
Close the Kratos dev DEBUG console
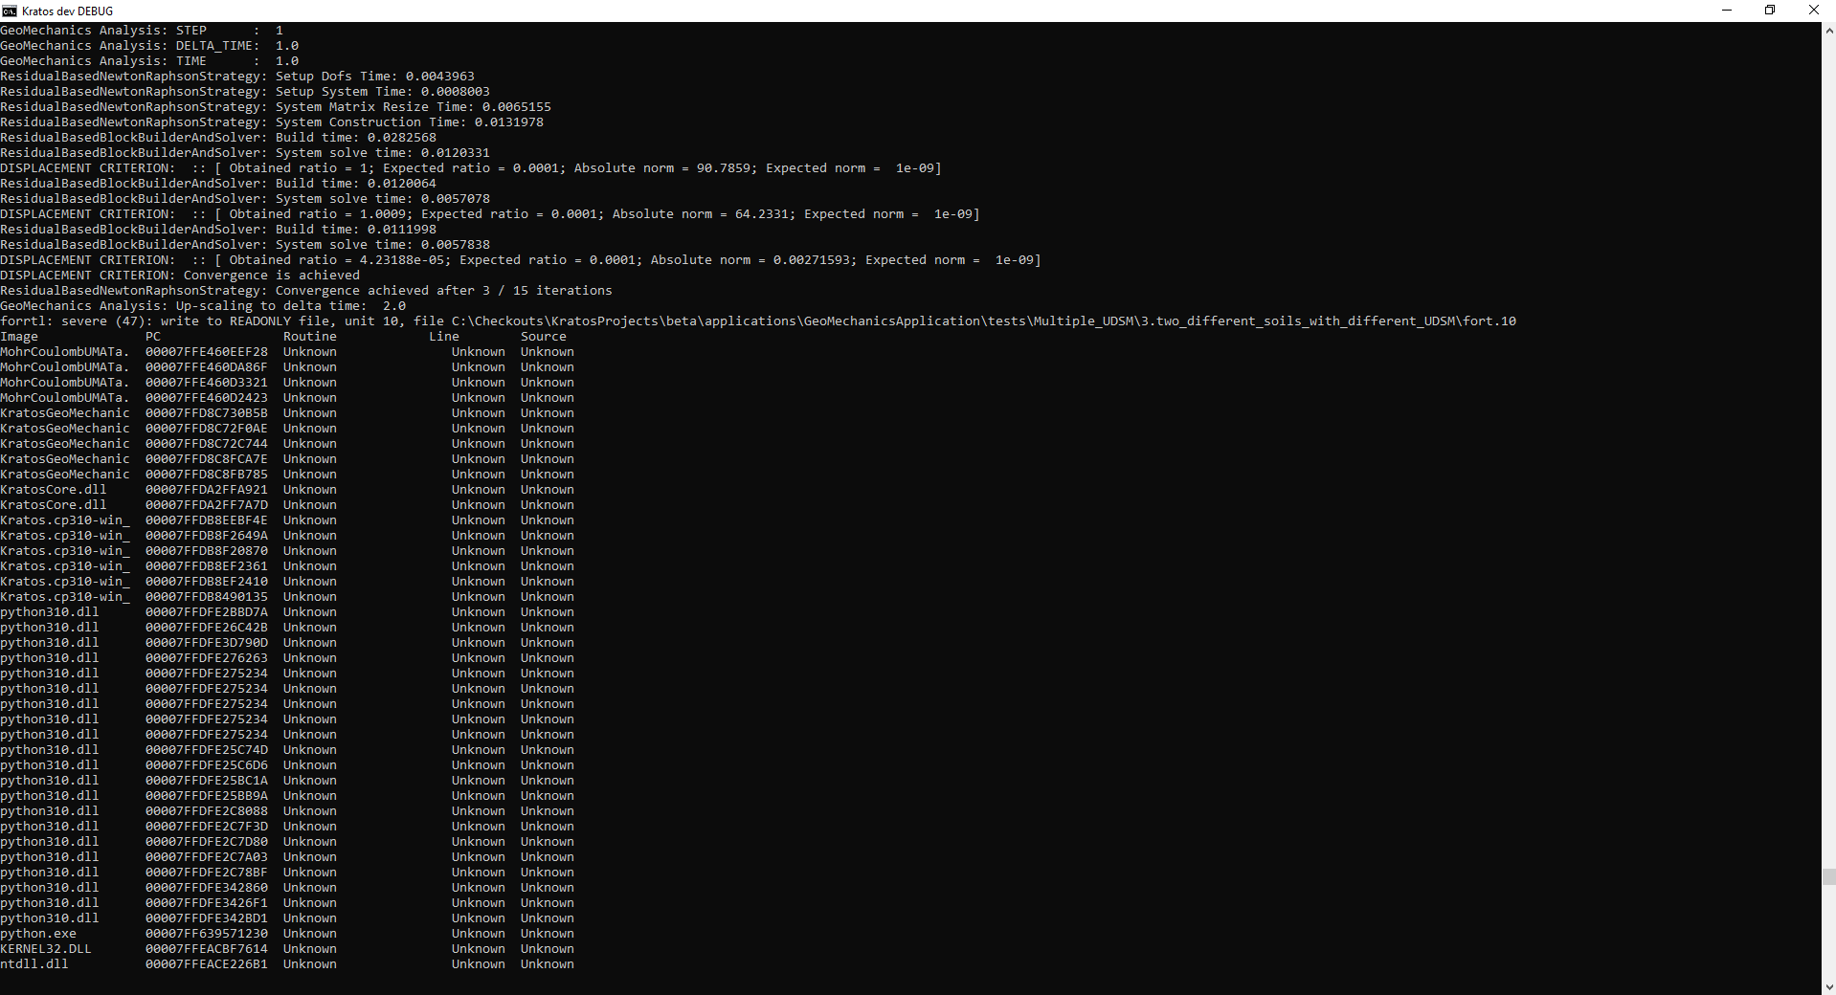1813,11
